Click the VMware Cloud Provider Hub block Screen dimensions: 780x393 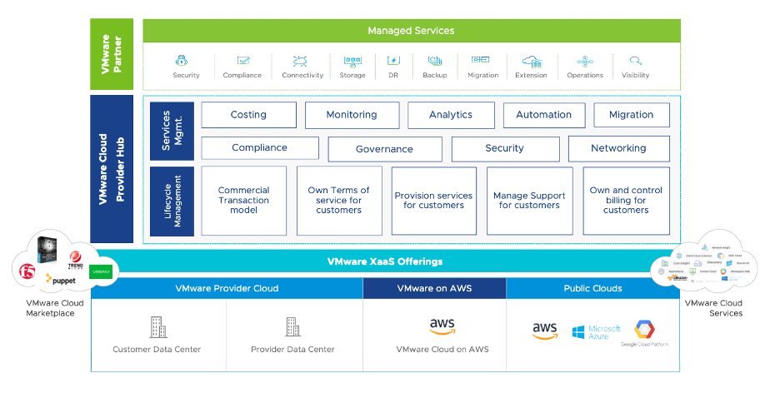coord(112,169)
